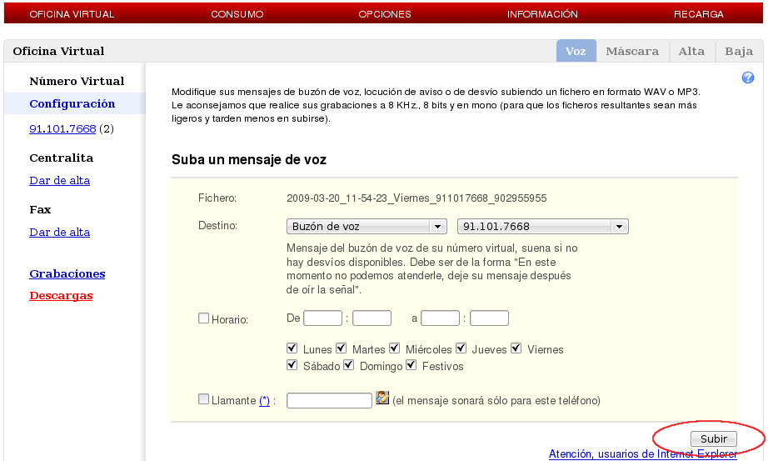Open the Buzón de voz destination dropdown
The height and width of the screenshot is (461, 768).
pos(367,226)
